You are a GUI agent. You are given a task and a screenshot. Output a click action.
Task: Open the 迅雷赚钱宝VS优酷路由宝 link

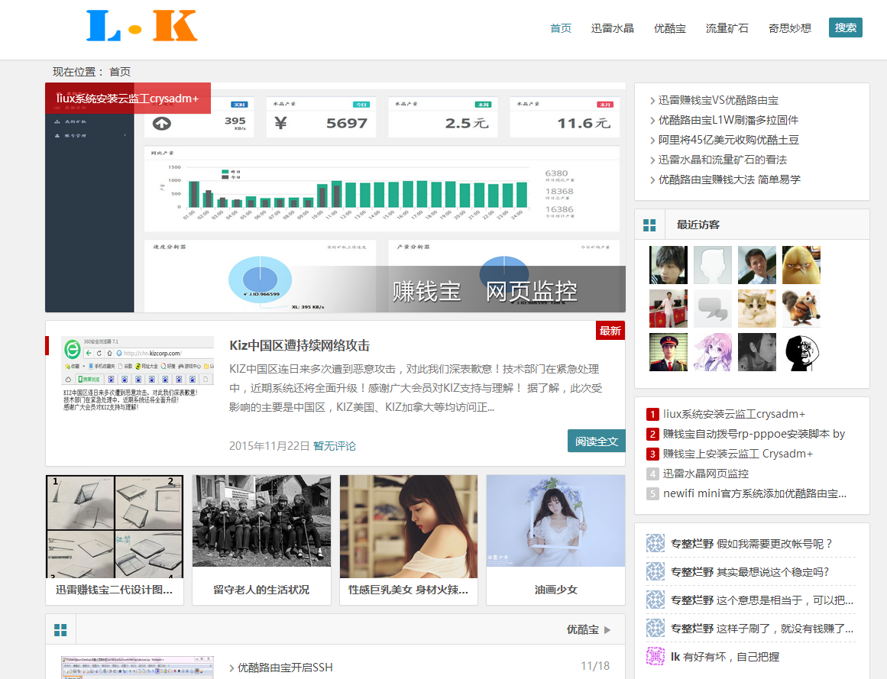pos(718,100)
